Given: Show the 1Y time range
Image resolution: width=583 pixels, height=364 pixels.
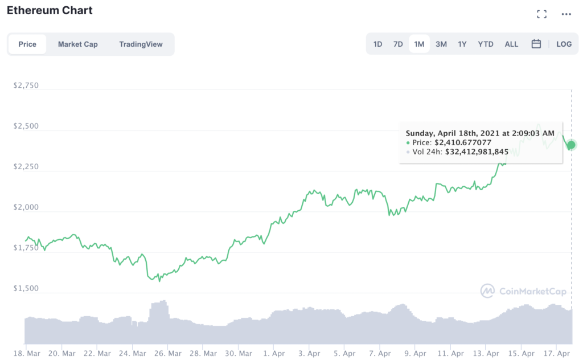Looking at the screenshot, I should tap(462, 44).
